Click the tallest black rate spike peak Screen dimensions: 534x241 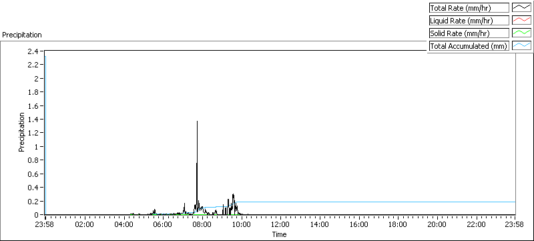click(x=197, y=122)
